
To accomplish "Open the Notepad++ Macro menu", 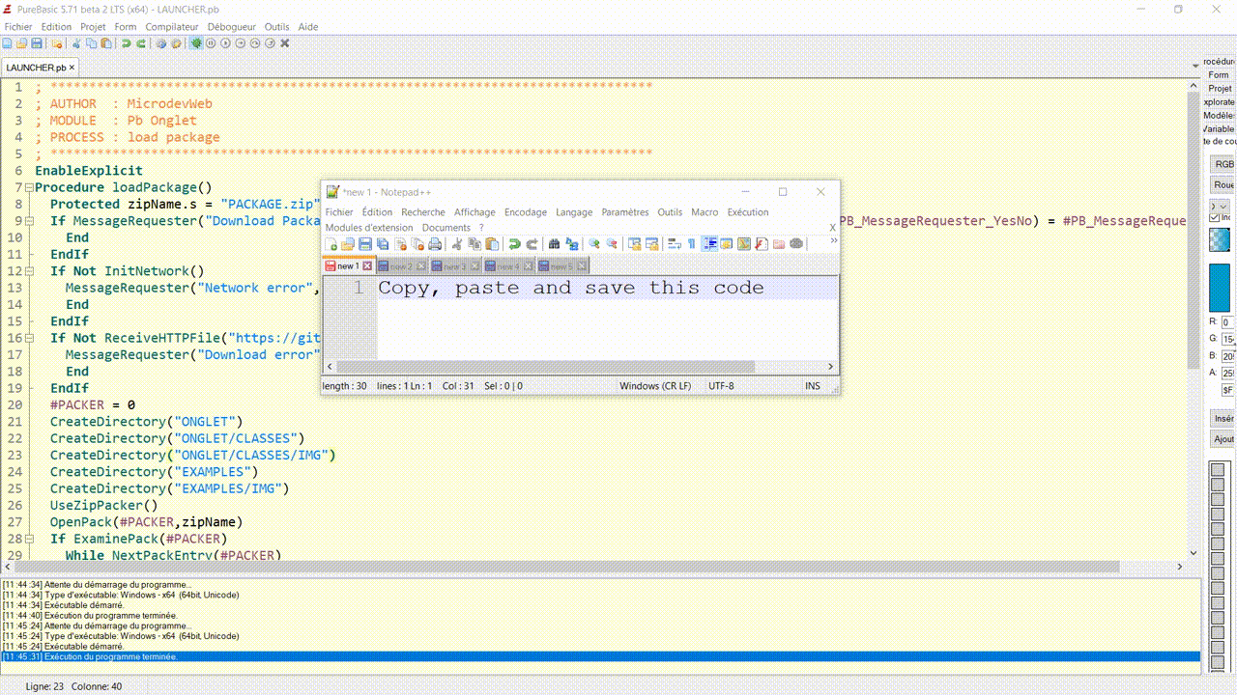I will (x=705, y=212).
